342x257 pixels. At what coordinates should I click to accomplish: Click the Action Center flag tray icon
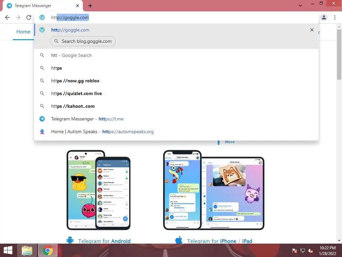point(295,250)
